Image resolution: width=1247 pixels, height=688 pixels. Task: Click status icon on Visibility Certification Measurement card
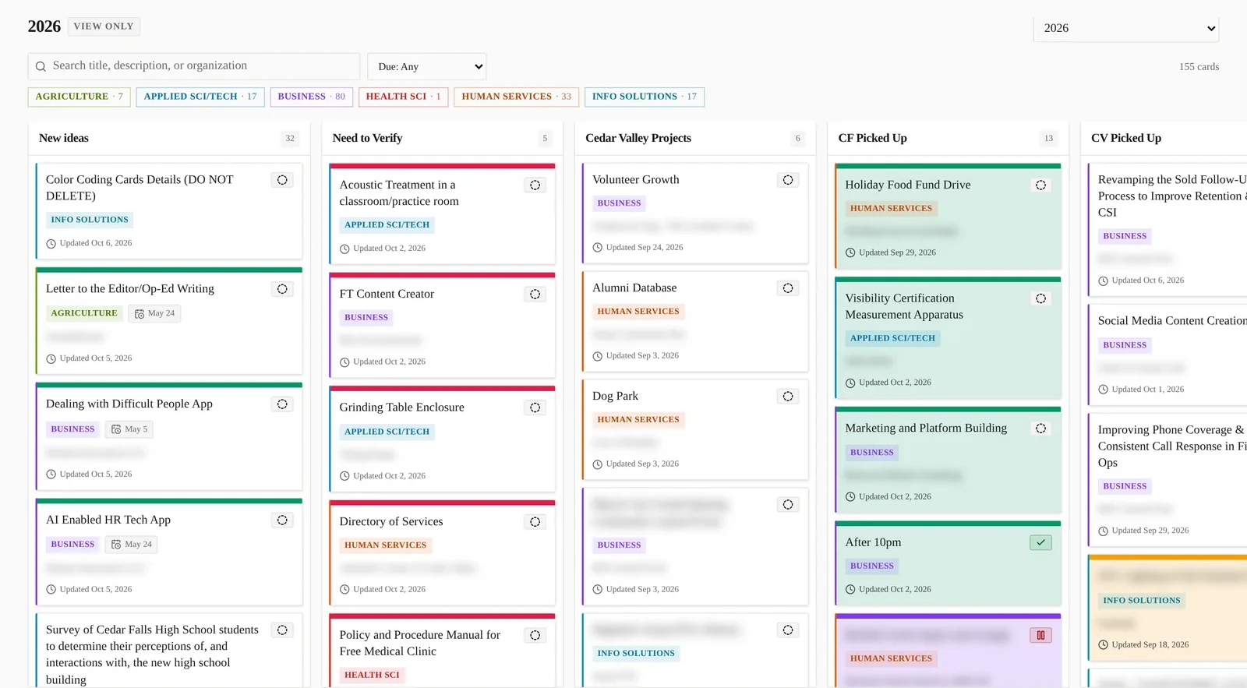1040,299
